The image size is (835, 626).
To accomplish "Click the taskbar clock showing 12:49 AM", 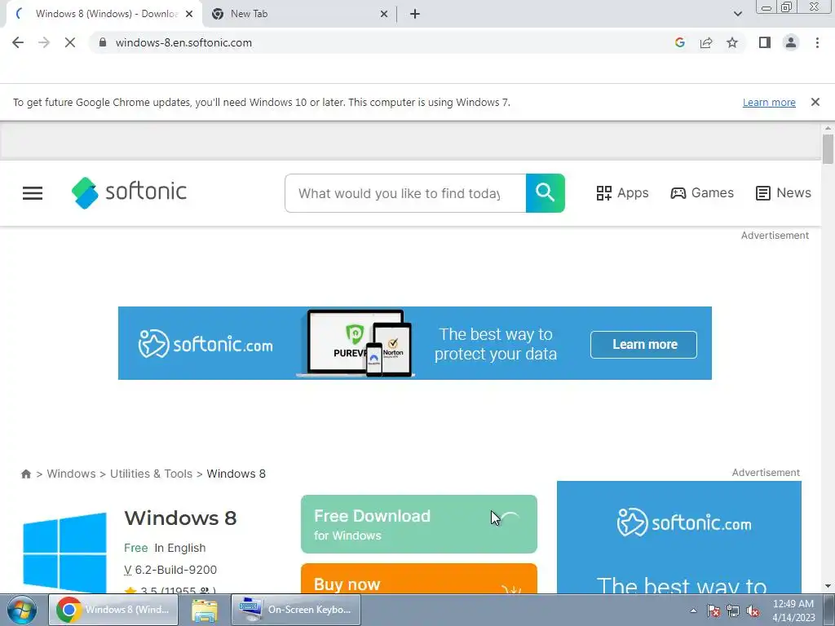I will tap(793, 611).
